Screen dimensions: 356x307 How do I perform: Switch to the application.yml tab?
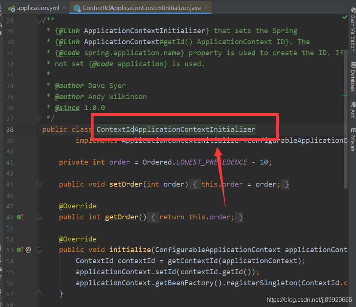point(34,8)
